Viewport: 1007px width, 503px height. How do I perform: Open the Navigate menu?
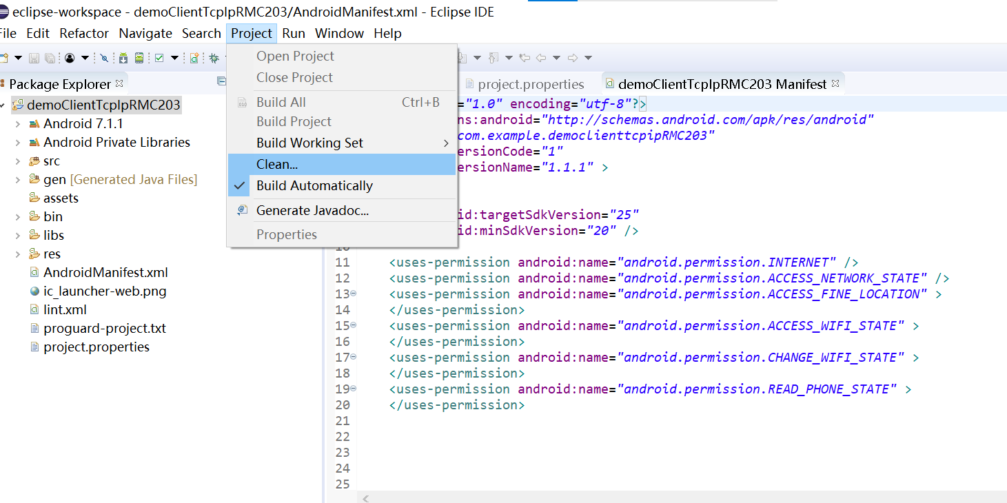click(x=145, y=33)
